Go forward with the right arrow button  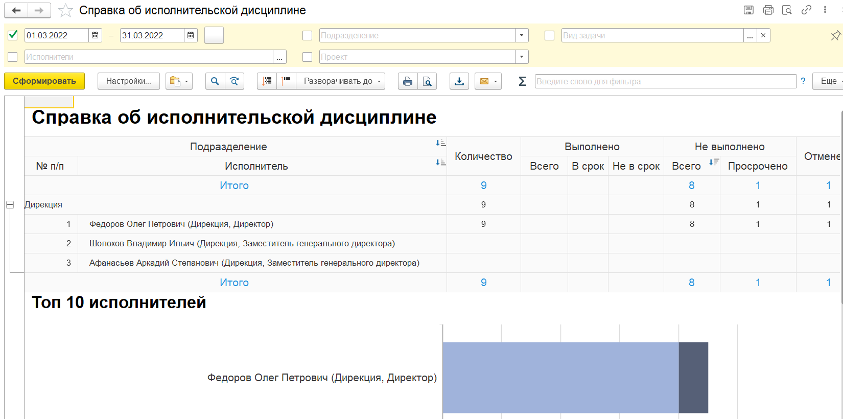tap(39, 10)
